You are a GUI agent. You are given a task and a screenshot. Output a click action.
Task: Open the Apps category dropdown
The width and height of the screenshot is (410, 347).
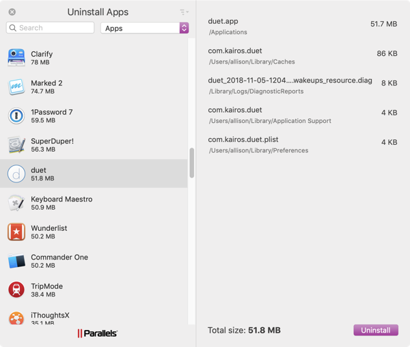click(145, 28)
